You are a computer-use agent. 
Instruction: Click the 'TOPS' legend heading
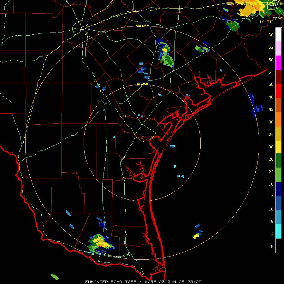coord(277,19)
